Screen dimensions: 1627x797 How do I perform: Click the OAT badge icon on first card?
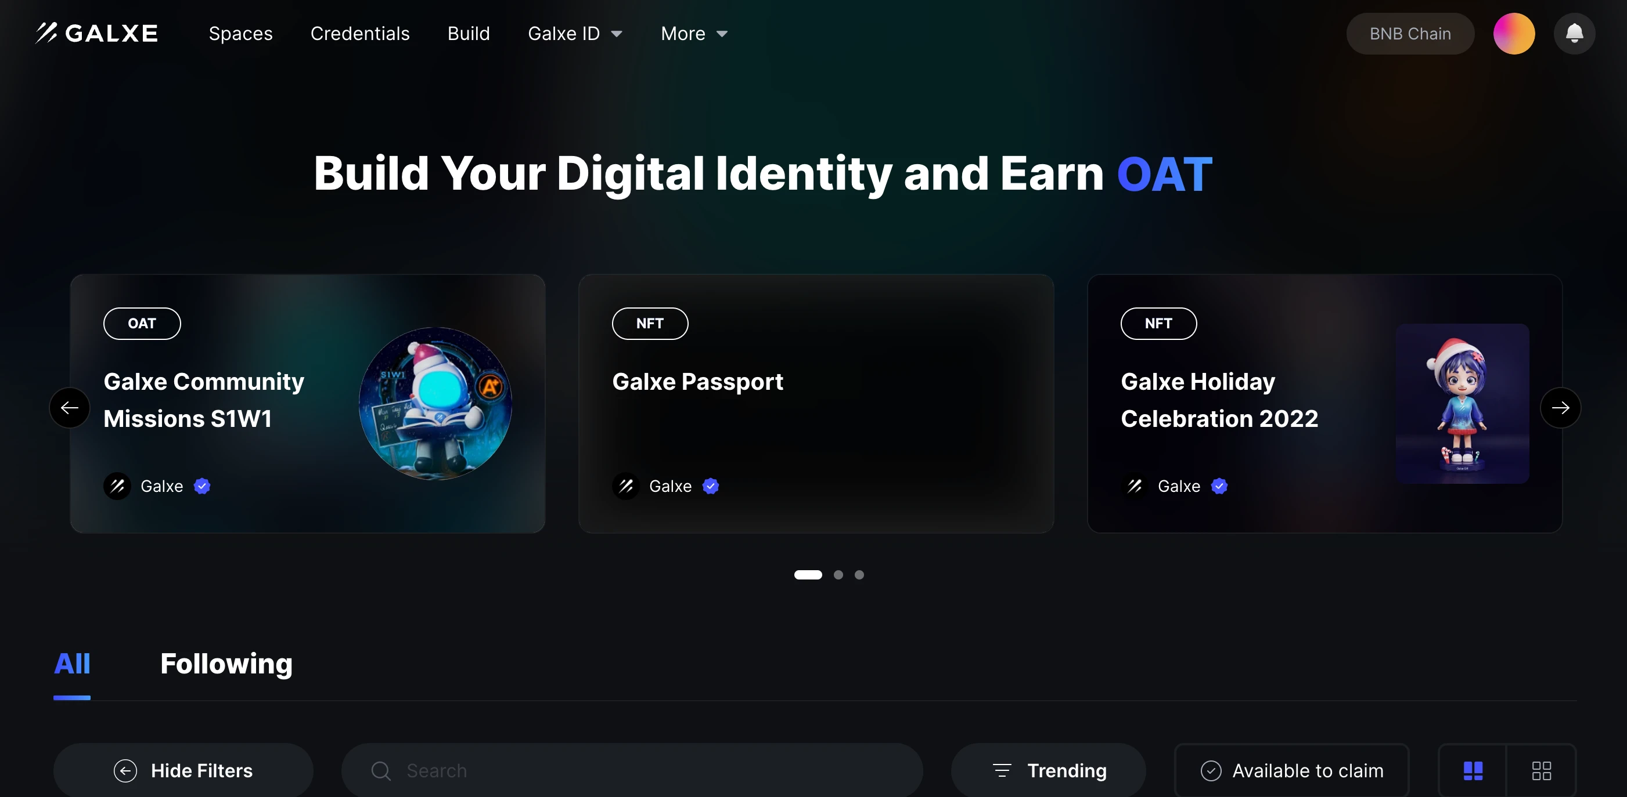[141, 323]
